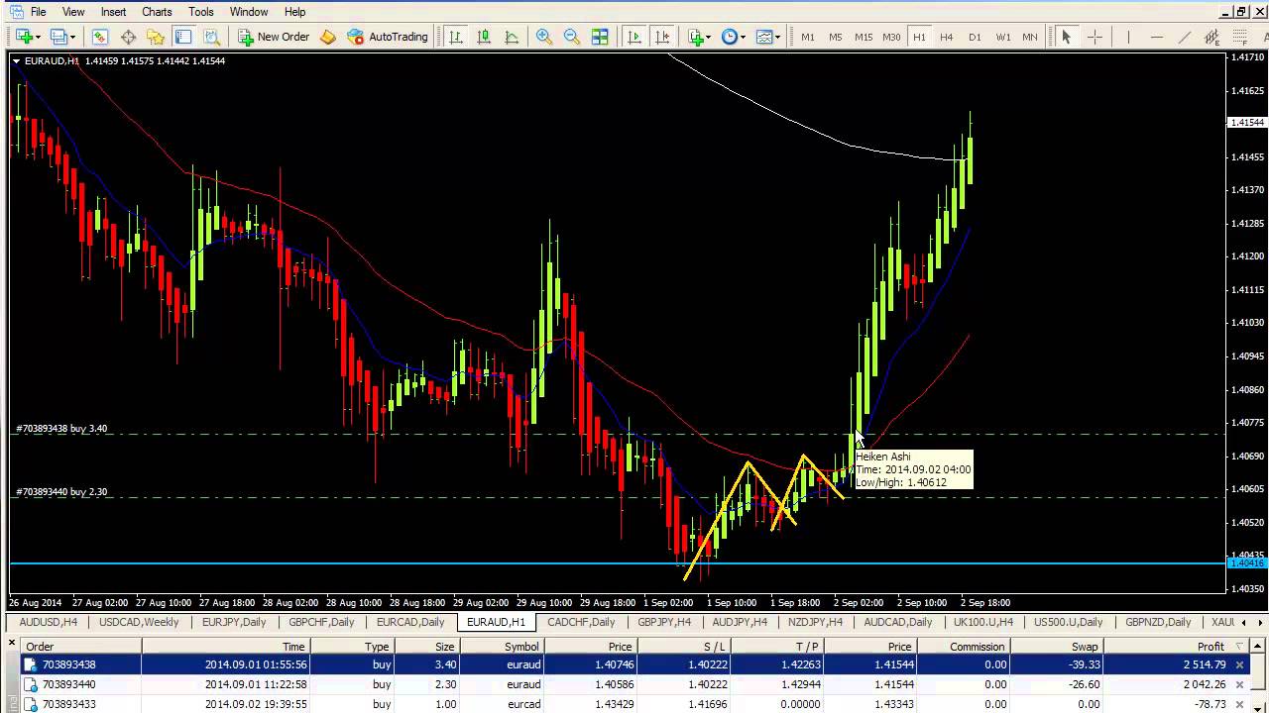The image size is (1269, 713).
Task: Open MetaEditor yellow book icon
Action: (x=328, y=37)
